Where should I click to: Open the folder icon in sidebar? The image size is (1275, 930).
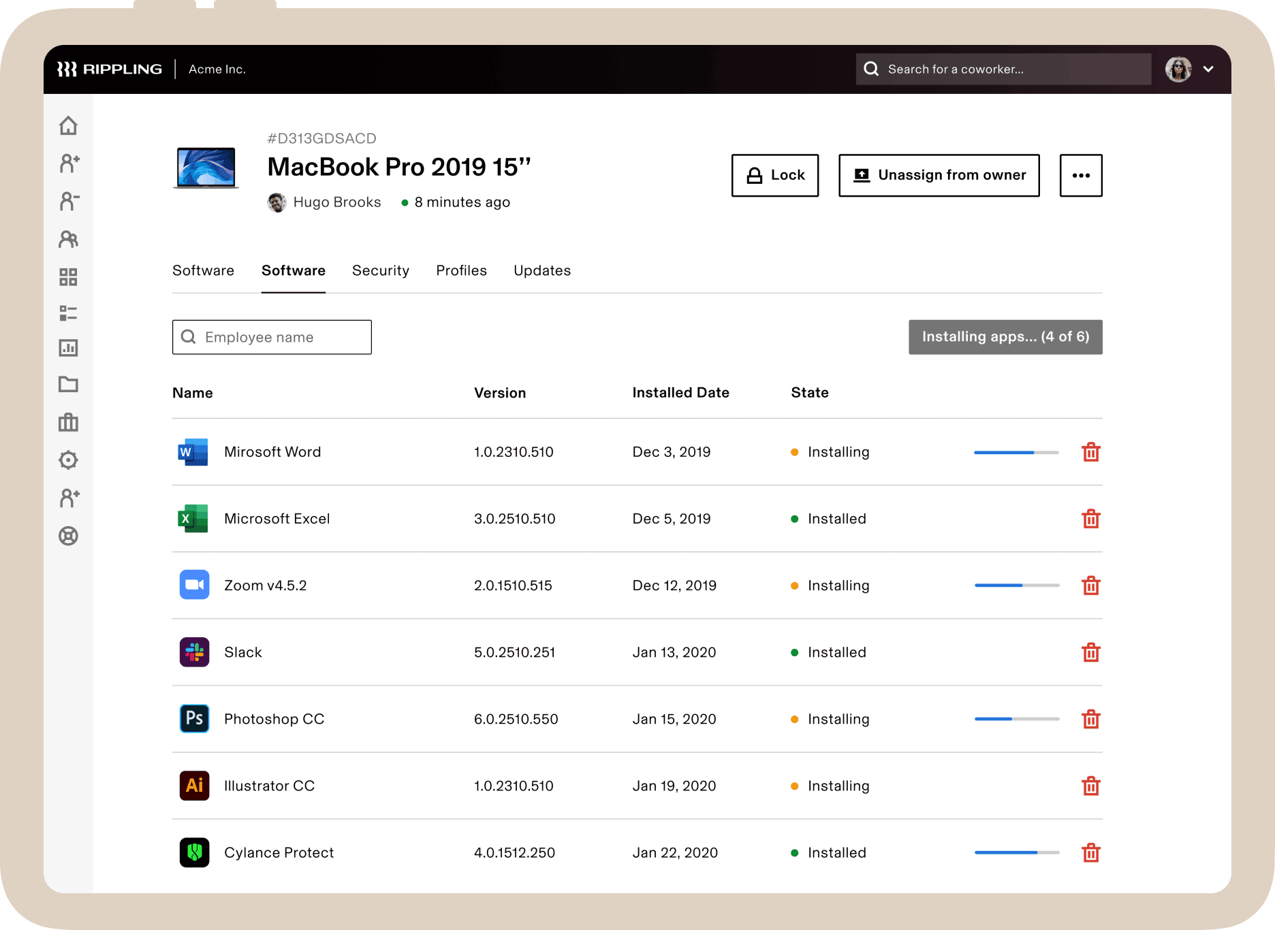pos(68,385)
